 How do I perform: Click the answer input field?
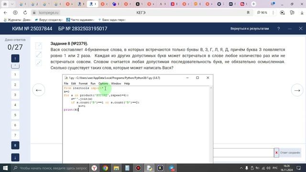click(x=243, y=153)
